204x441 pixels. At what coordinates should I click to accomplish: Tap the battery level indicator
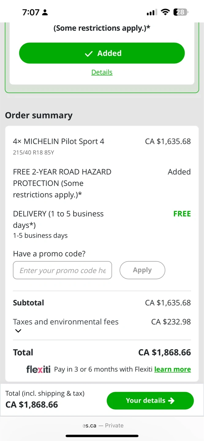point(181,12)
